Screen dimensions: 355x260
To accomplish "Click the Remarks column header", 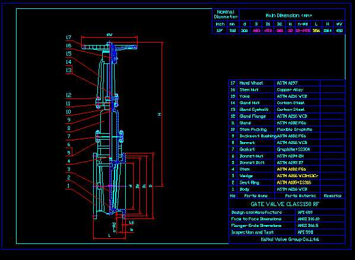I will click(332, 195).
